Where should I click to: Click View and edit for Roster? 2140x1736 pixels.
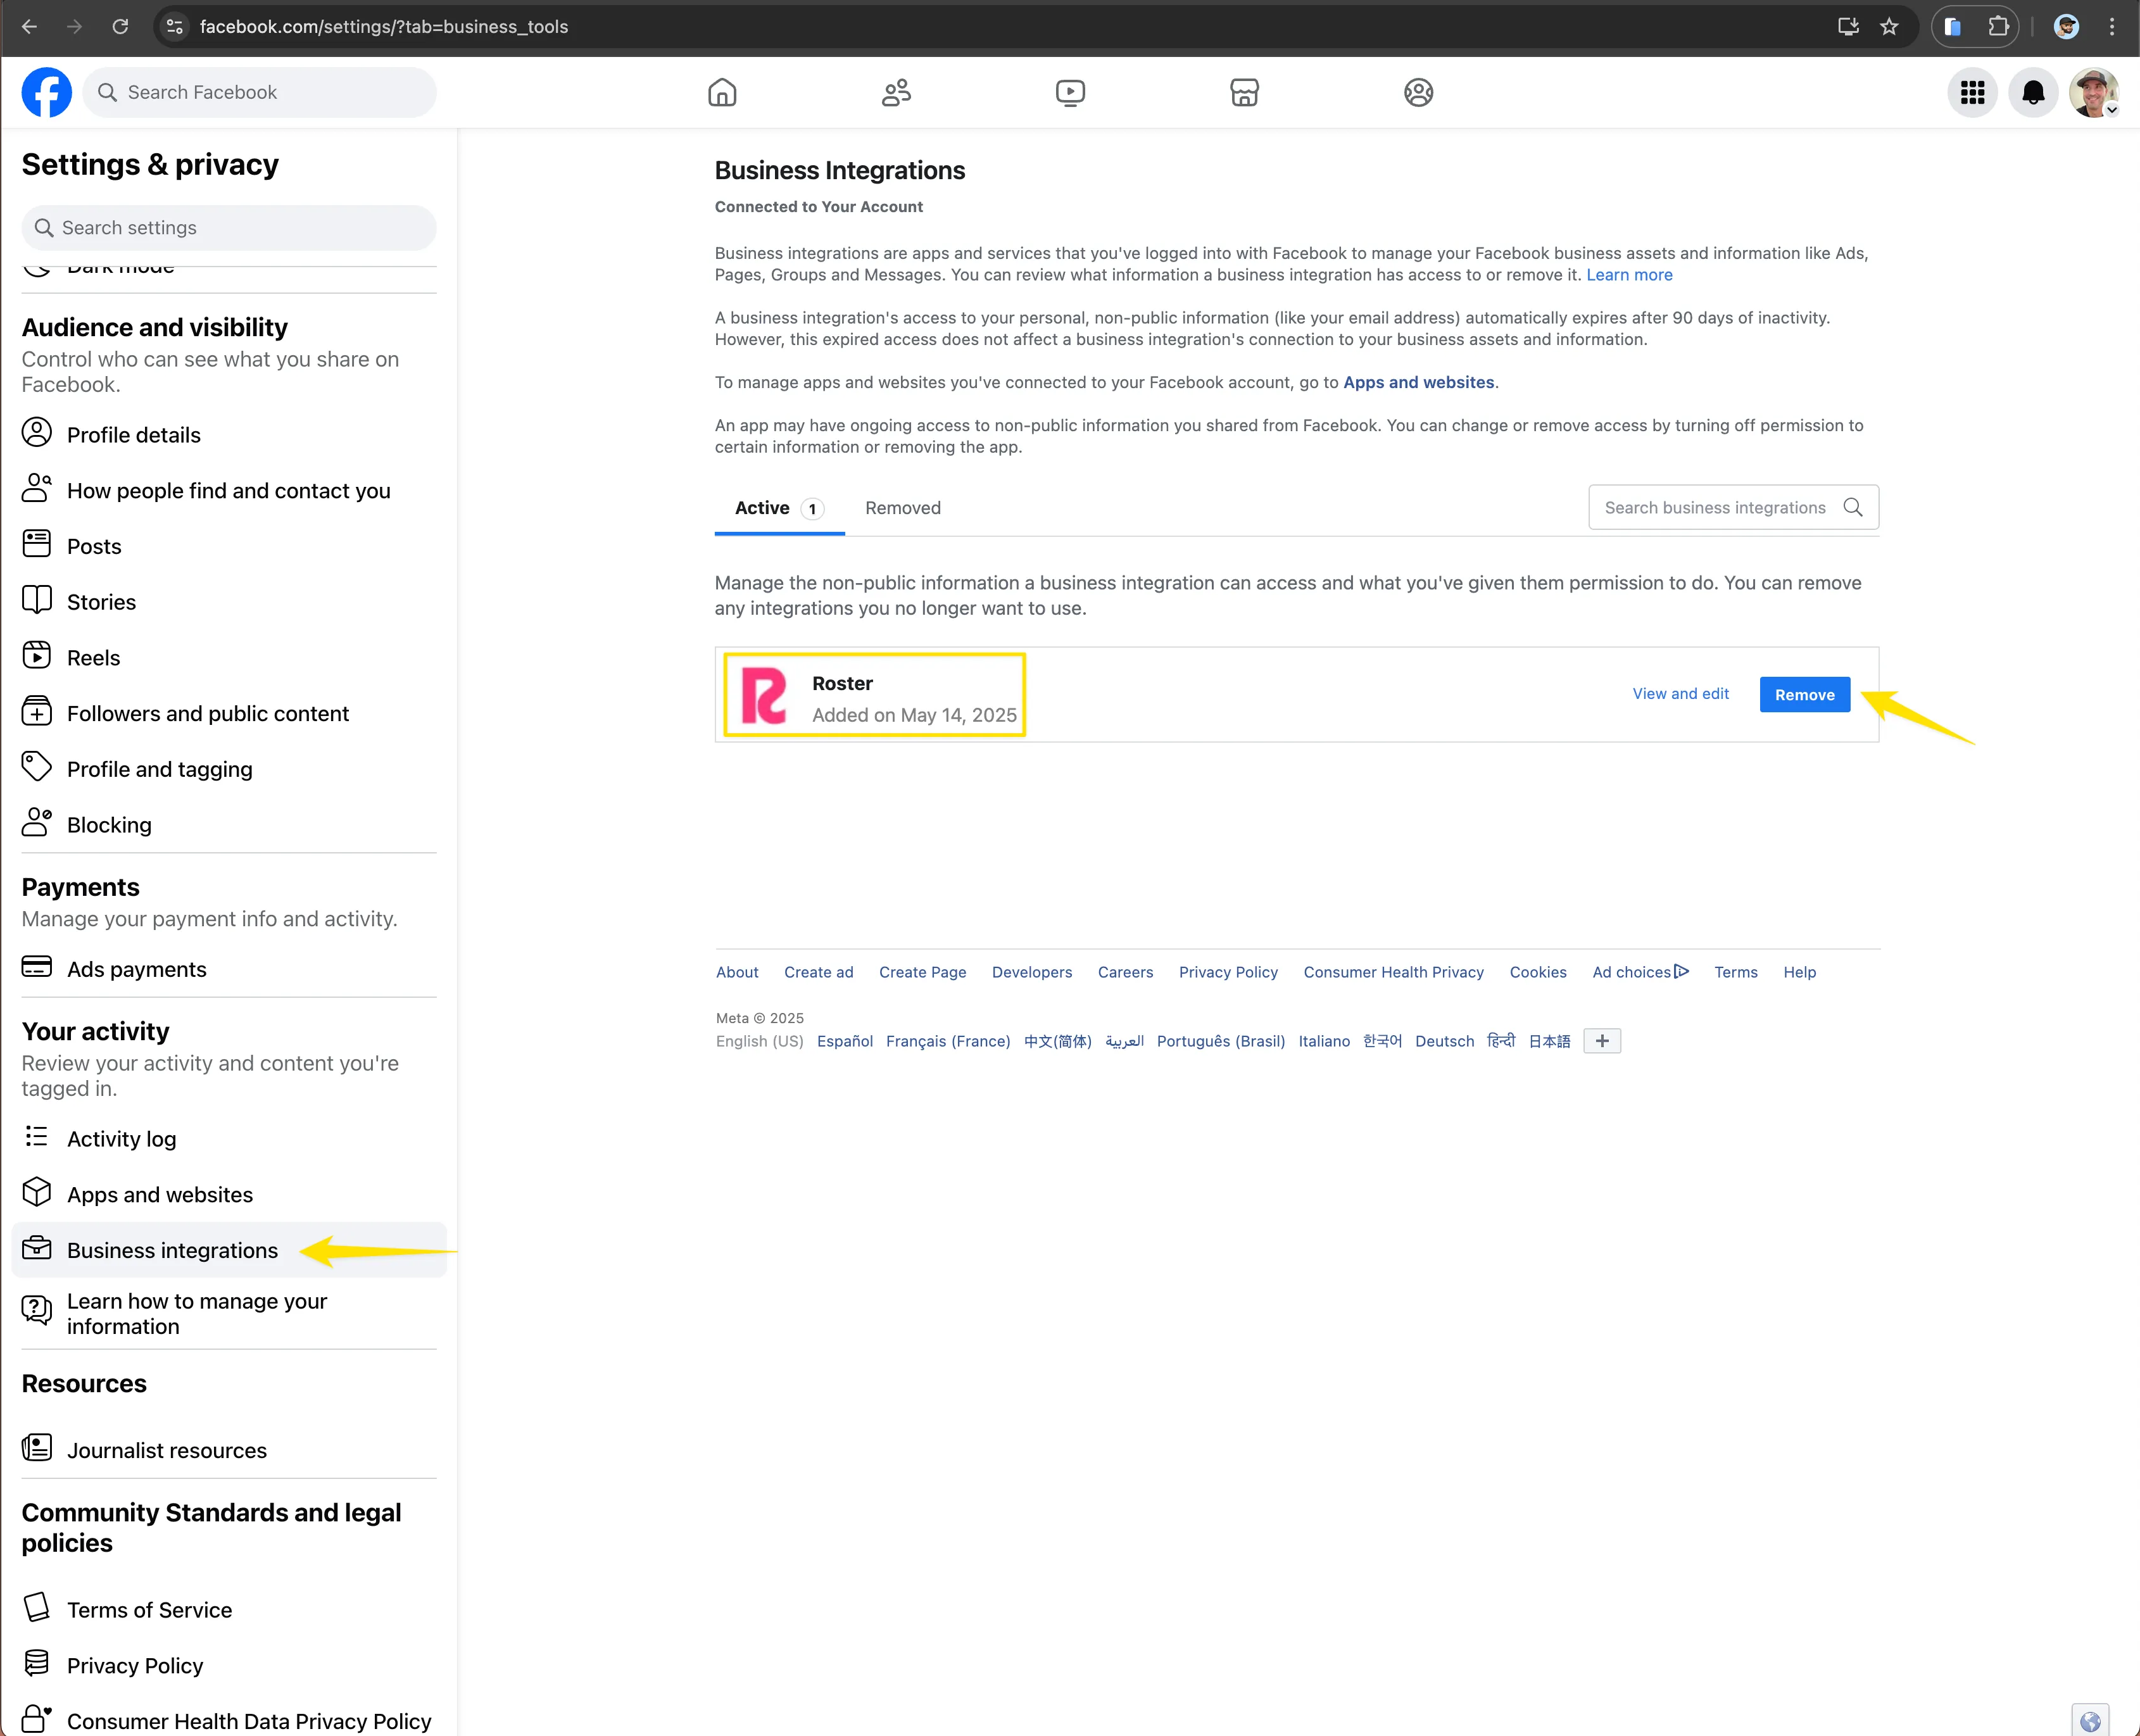pyautogui.click(x=1680, y=694)
